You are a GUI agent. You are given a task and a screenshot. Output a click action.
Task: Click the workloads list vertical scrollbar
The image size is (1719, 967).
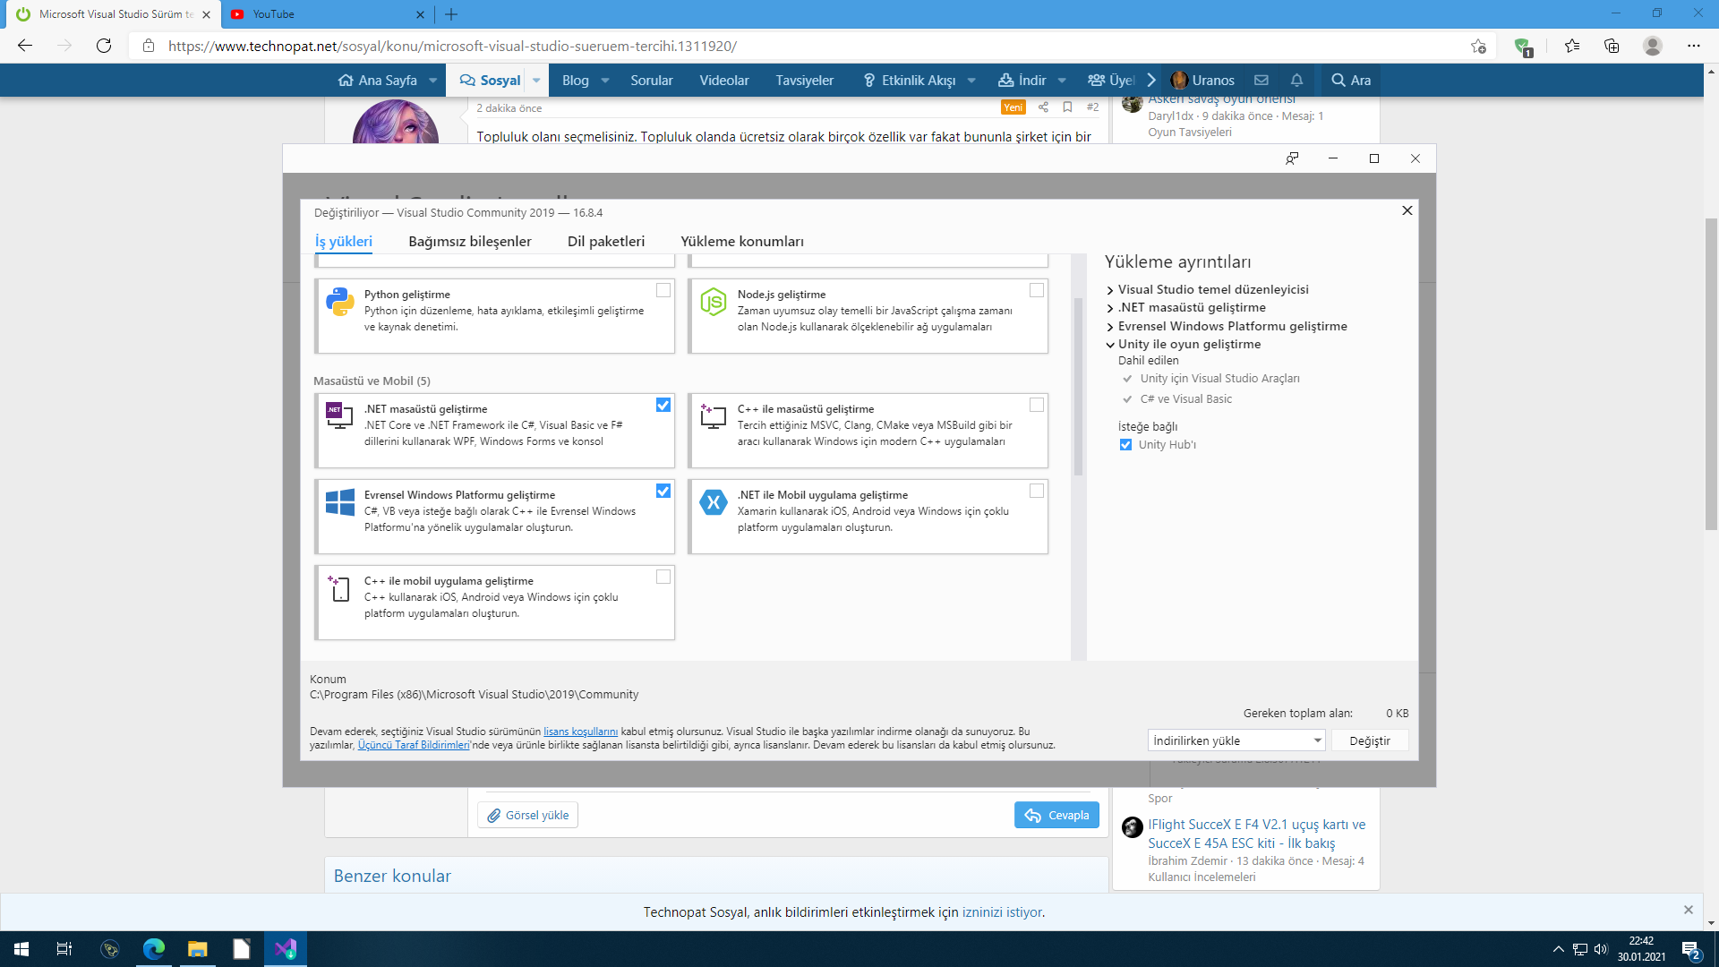[1078, 385]
